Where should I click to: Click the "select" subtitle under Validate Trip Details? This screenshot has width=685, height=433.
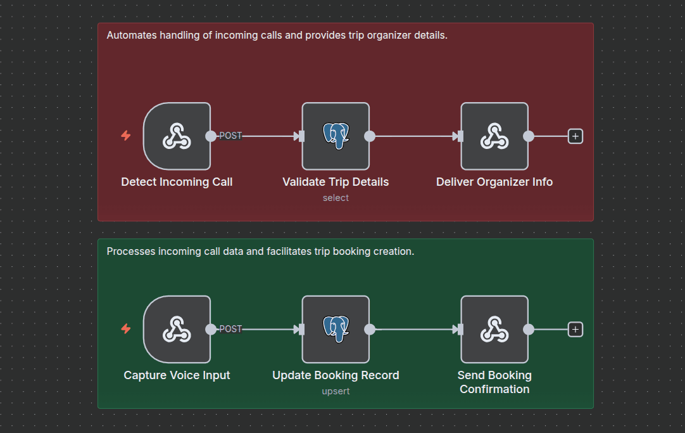[336, 198]
